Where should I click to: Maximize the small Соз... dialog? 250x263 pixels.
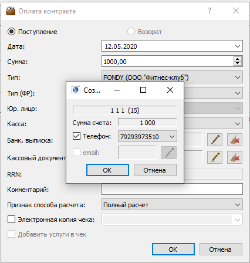[x=143, y=90]
